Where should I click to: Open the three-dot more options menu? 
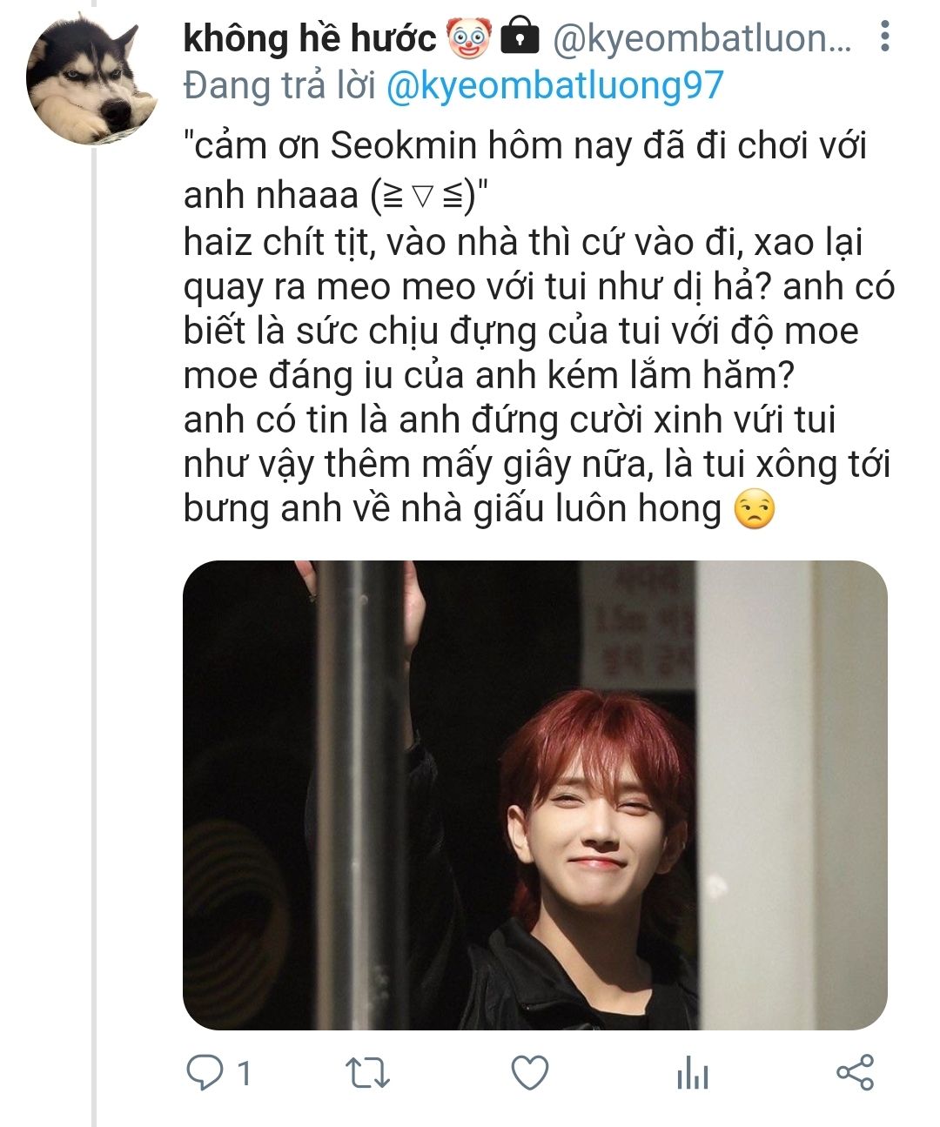[885, 36]
